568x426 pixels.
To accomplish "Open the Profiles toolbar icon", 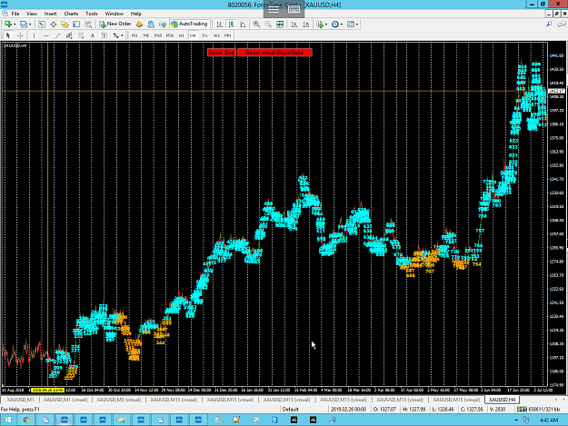I will (24, 25).
